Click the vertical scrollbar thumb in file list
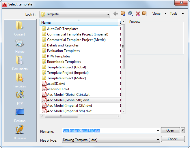This screenshot has width=190, height=148. (123, 46)
